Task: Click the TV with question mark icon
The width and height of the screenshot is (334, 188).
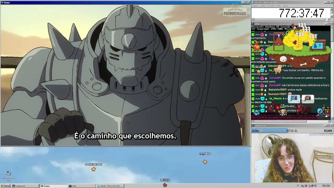Action: [x=319, y=46]
